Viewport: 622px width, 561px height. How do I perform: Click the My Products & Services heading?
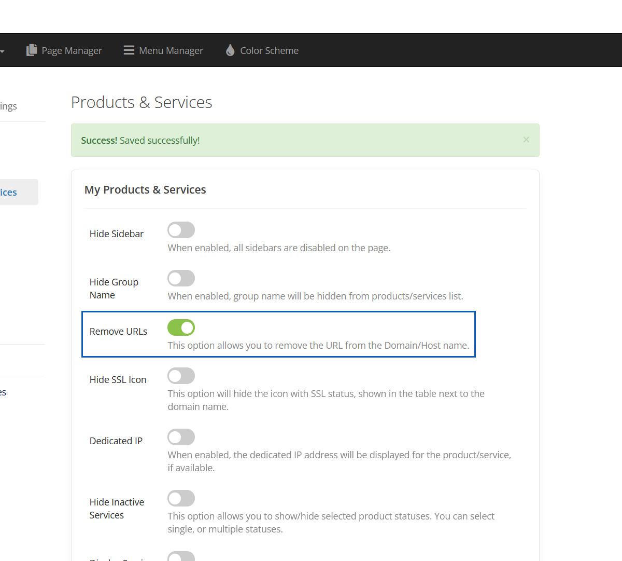point(145,190)
